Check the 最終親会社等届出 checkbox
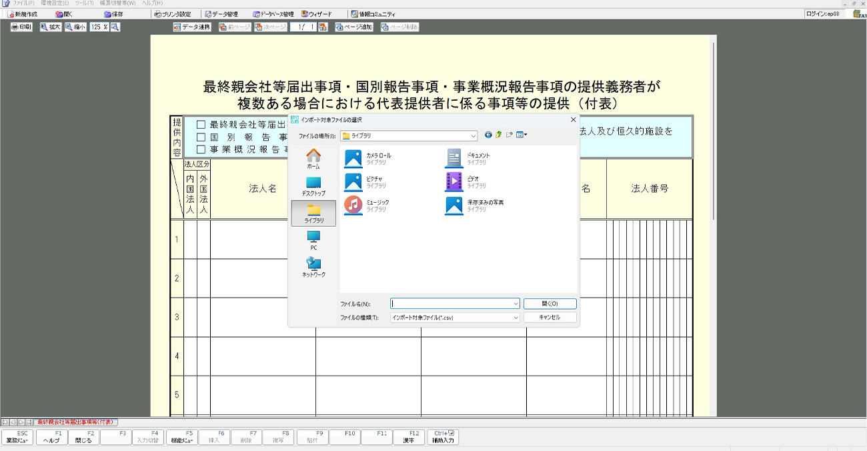Viewport: 867px width, 451px height. [201, 125]
